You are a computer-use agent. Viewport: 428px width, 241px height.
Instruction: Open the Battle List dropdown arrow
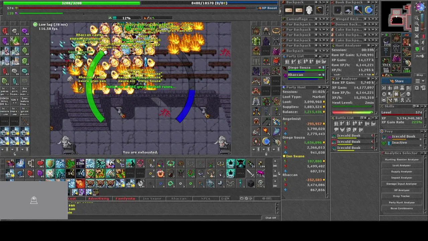[369, 118]
